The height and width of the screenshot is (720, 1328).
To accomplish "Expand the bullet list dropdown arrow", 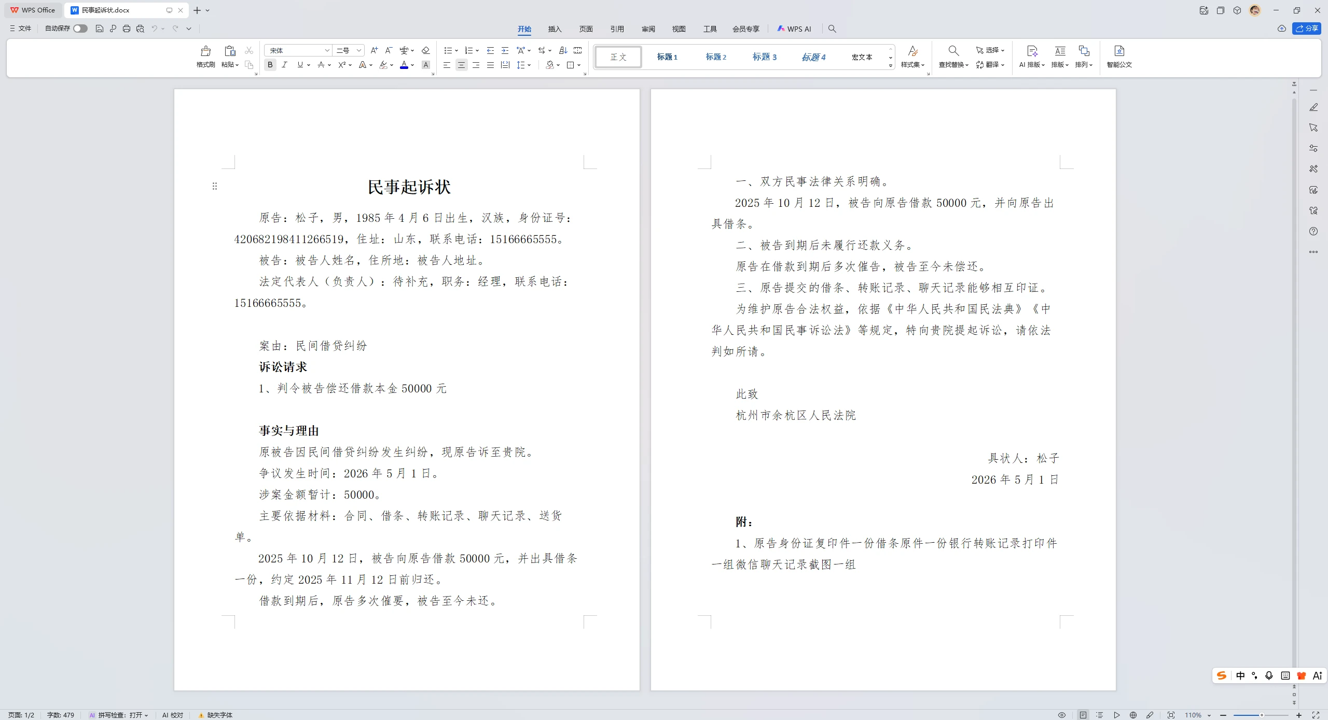I will coord(457,51).
